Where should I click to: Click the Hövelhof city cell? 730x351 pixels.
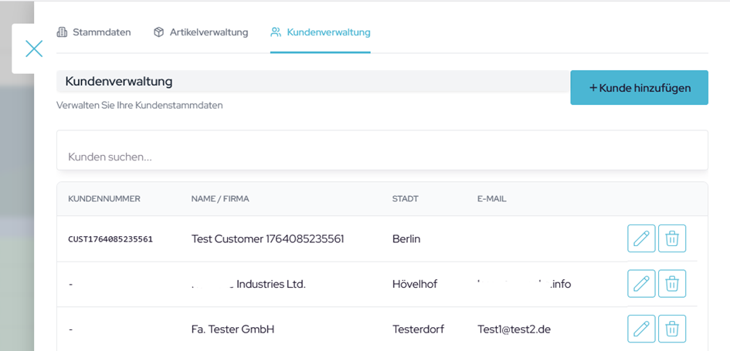pyautogui.click(x=415, y=284)
